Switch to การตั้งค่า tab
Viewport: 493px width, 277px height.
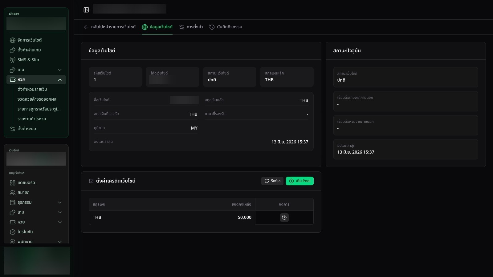pos(191,27)
